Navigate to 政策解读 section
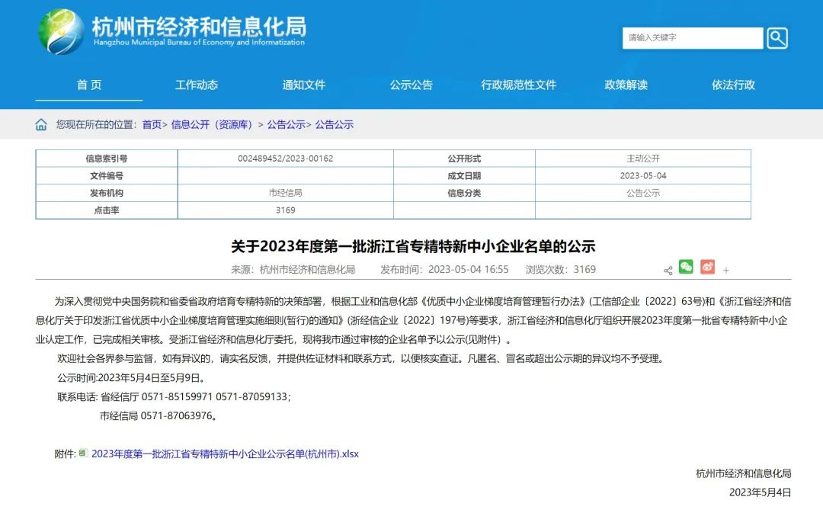 [626, 85]
